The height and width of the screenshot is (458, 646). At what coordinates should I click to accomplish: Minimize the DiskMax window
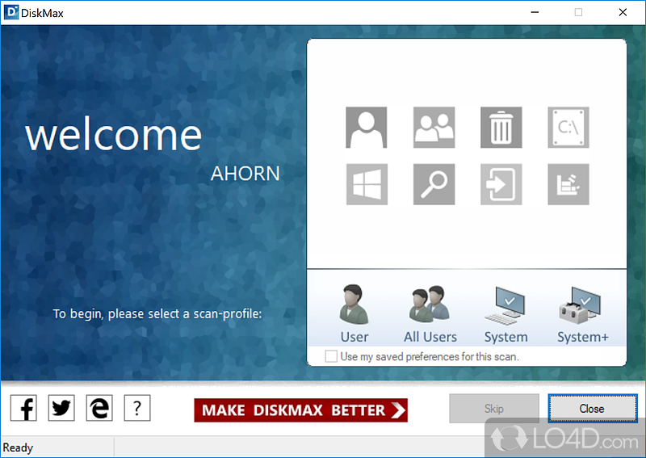(535, 12)
